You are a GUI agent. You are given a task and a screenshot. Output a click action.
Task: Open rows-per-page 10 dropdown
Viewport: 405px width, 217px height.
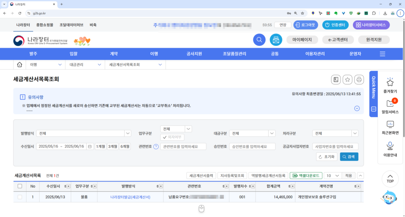pos(332,176)
